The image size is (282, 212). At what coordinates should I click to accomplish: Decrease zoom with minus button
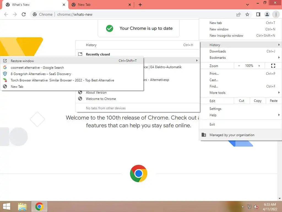click(x=239, y=66)
